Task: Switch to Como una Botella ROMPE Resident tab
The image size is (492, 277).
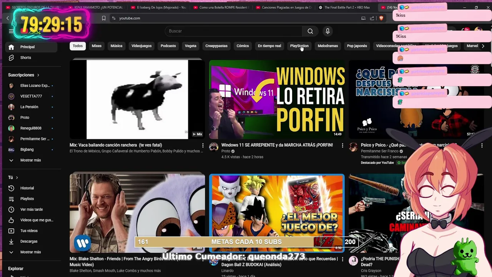Action: [x=221, y=7]
